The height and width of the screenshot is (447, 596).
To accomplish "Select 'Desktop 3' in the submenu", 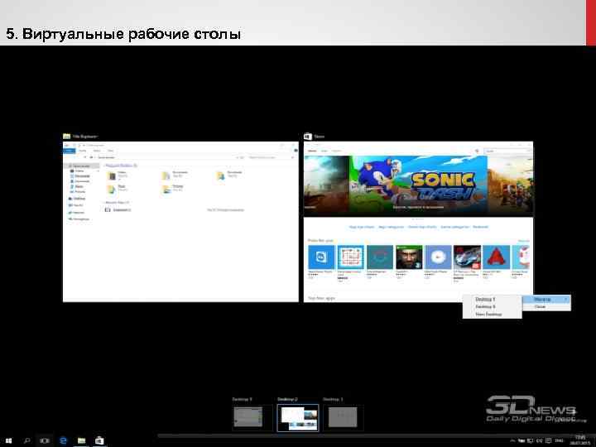I will (492, 307).
